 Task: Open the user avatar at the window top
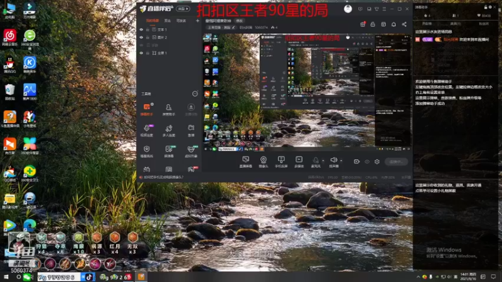[348, 9]
